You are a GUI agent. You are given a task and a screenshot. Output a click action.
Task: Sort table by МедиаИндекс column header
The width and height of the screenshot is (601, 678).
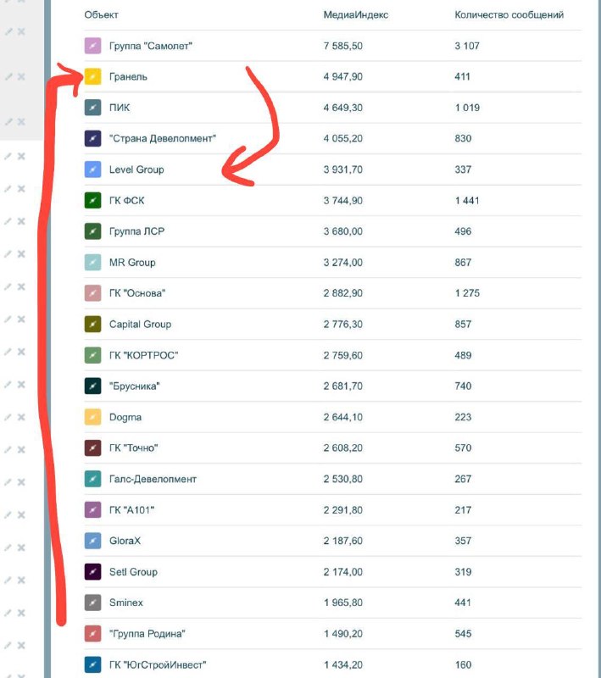(355, 14)
